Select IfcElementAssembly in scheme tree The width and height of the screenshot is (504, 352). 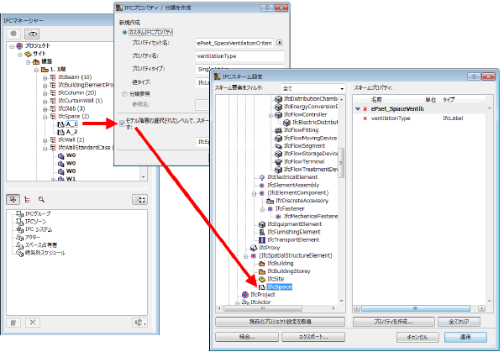pyautogui.click(x=293, y=185)
